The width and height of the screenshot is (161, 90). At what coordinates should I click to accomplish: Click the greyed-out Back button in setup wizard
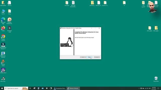83,57
